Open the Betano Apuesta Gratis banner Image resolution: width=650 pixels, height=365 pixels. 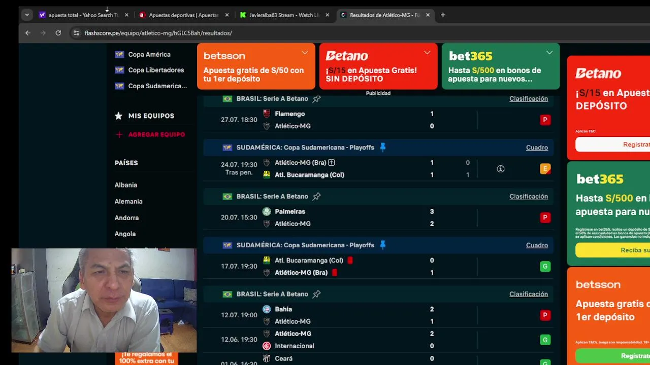pos(378,66)
